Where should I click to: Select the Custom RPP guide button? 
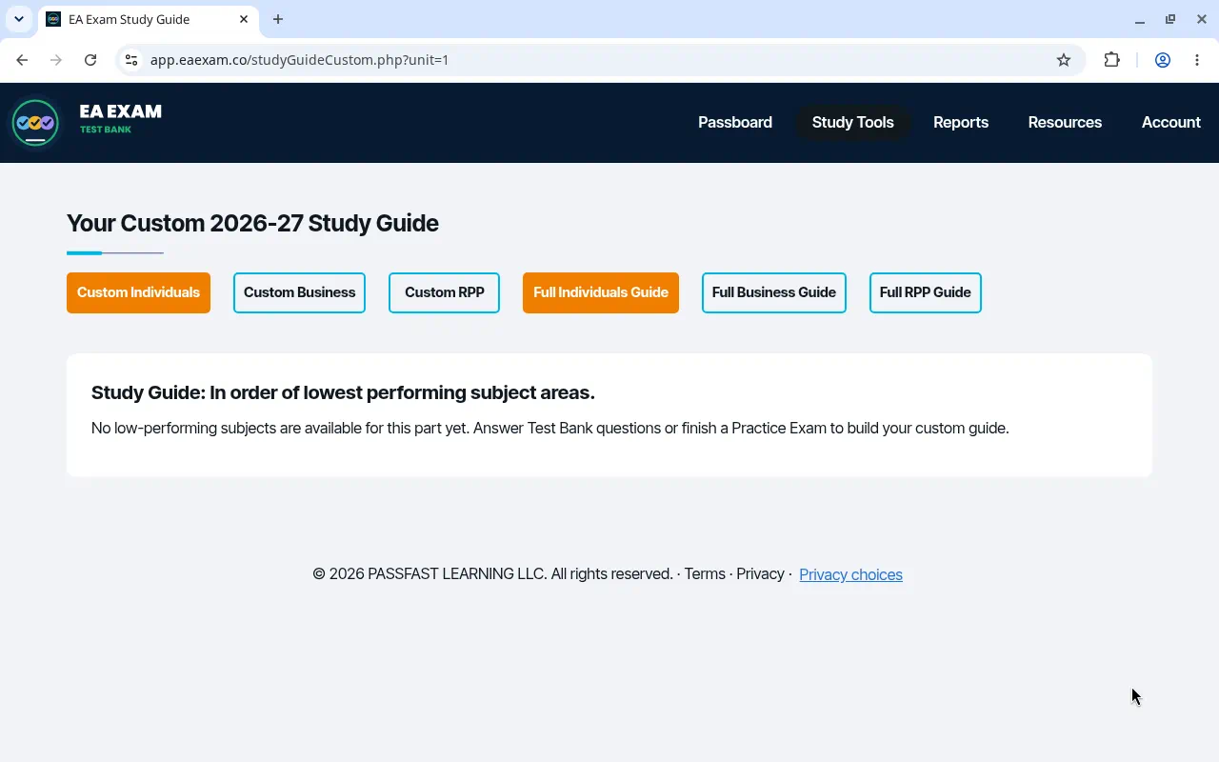pyautogui.click(x=445, y=292)
